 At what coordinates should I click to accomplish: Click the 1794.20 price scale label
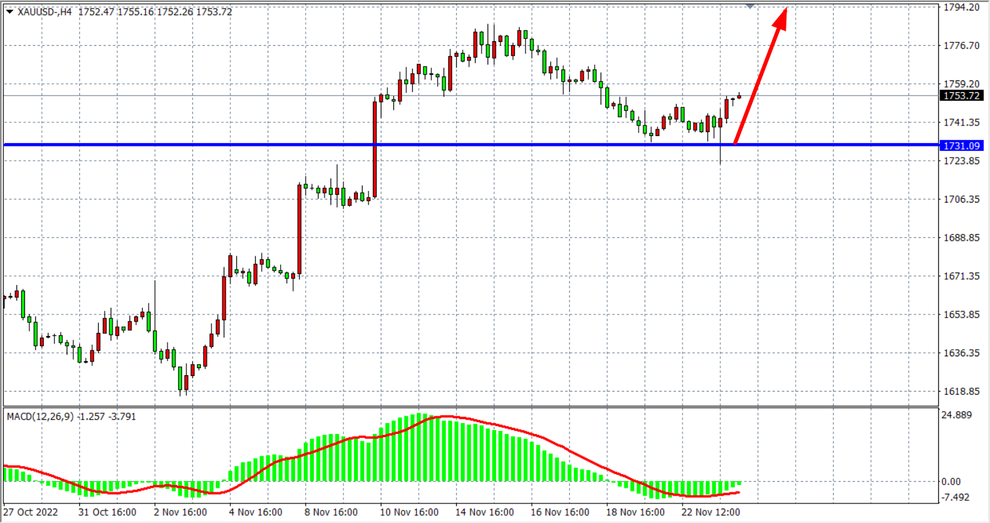coord(961,7)
